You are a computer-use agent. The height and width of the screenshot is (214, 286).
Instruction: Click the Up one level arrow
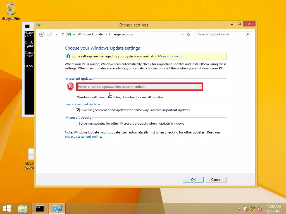pyautogui.click(x=63, y=34)
